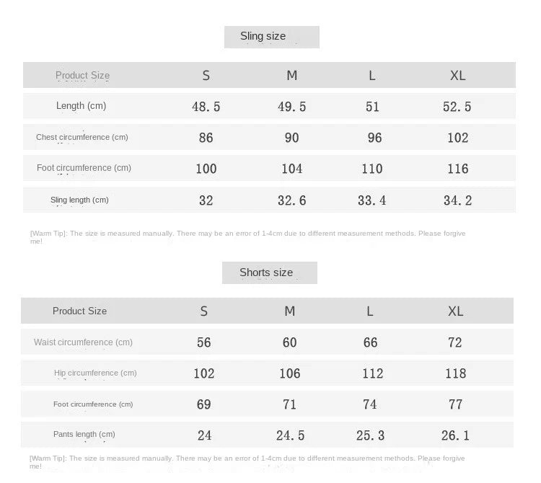The width and height of the screenshot is (541, 483).
Task: Click Length value 48.5 for size S
Action: (206, 107)
